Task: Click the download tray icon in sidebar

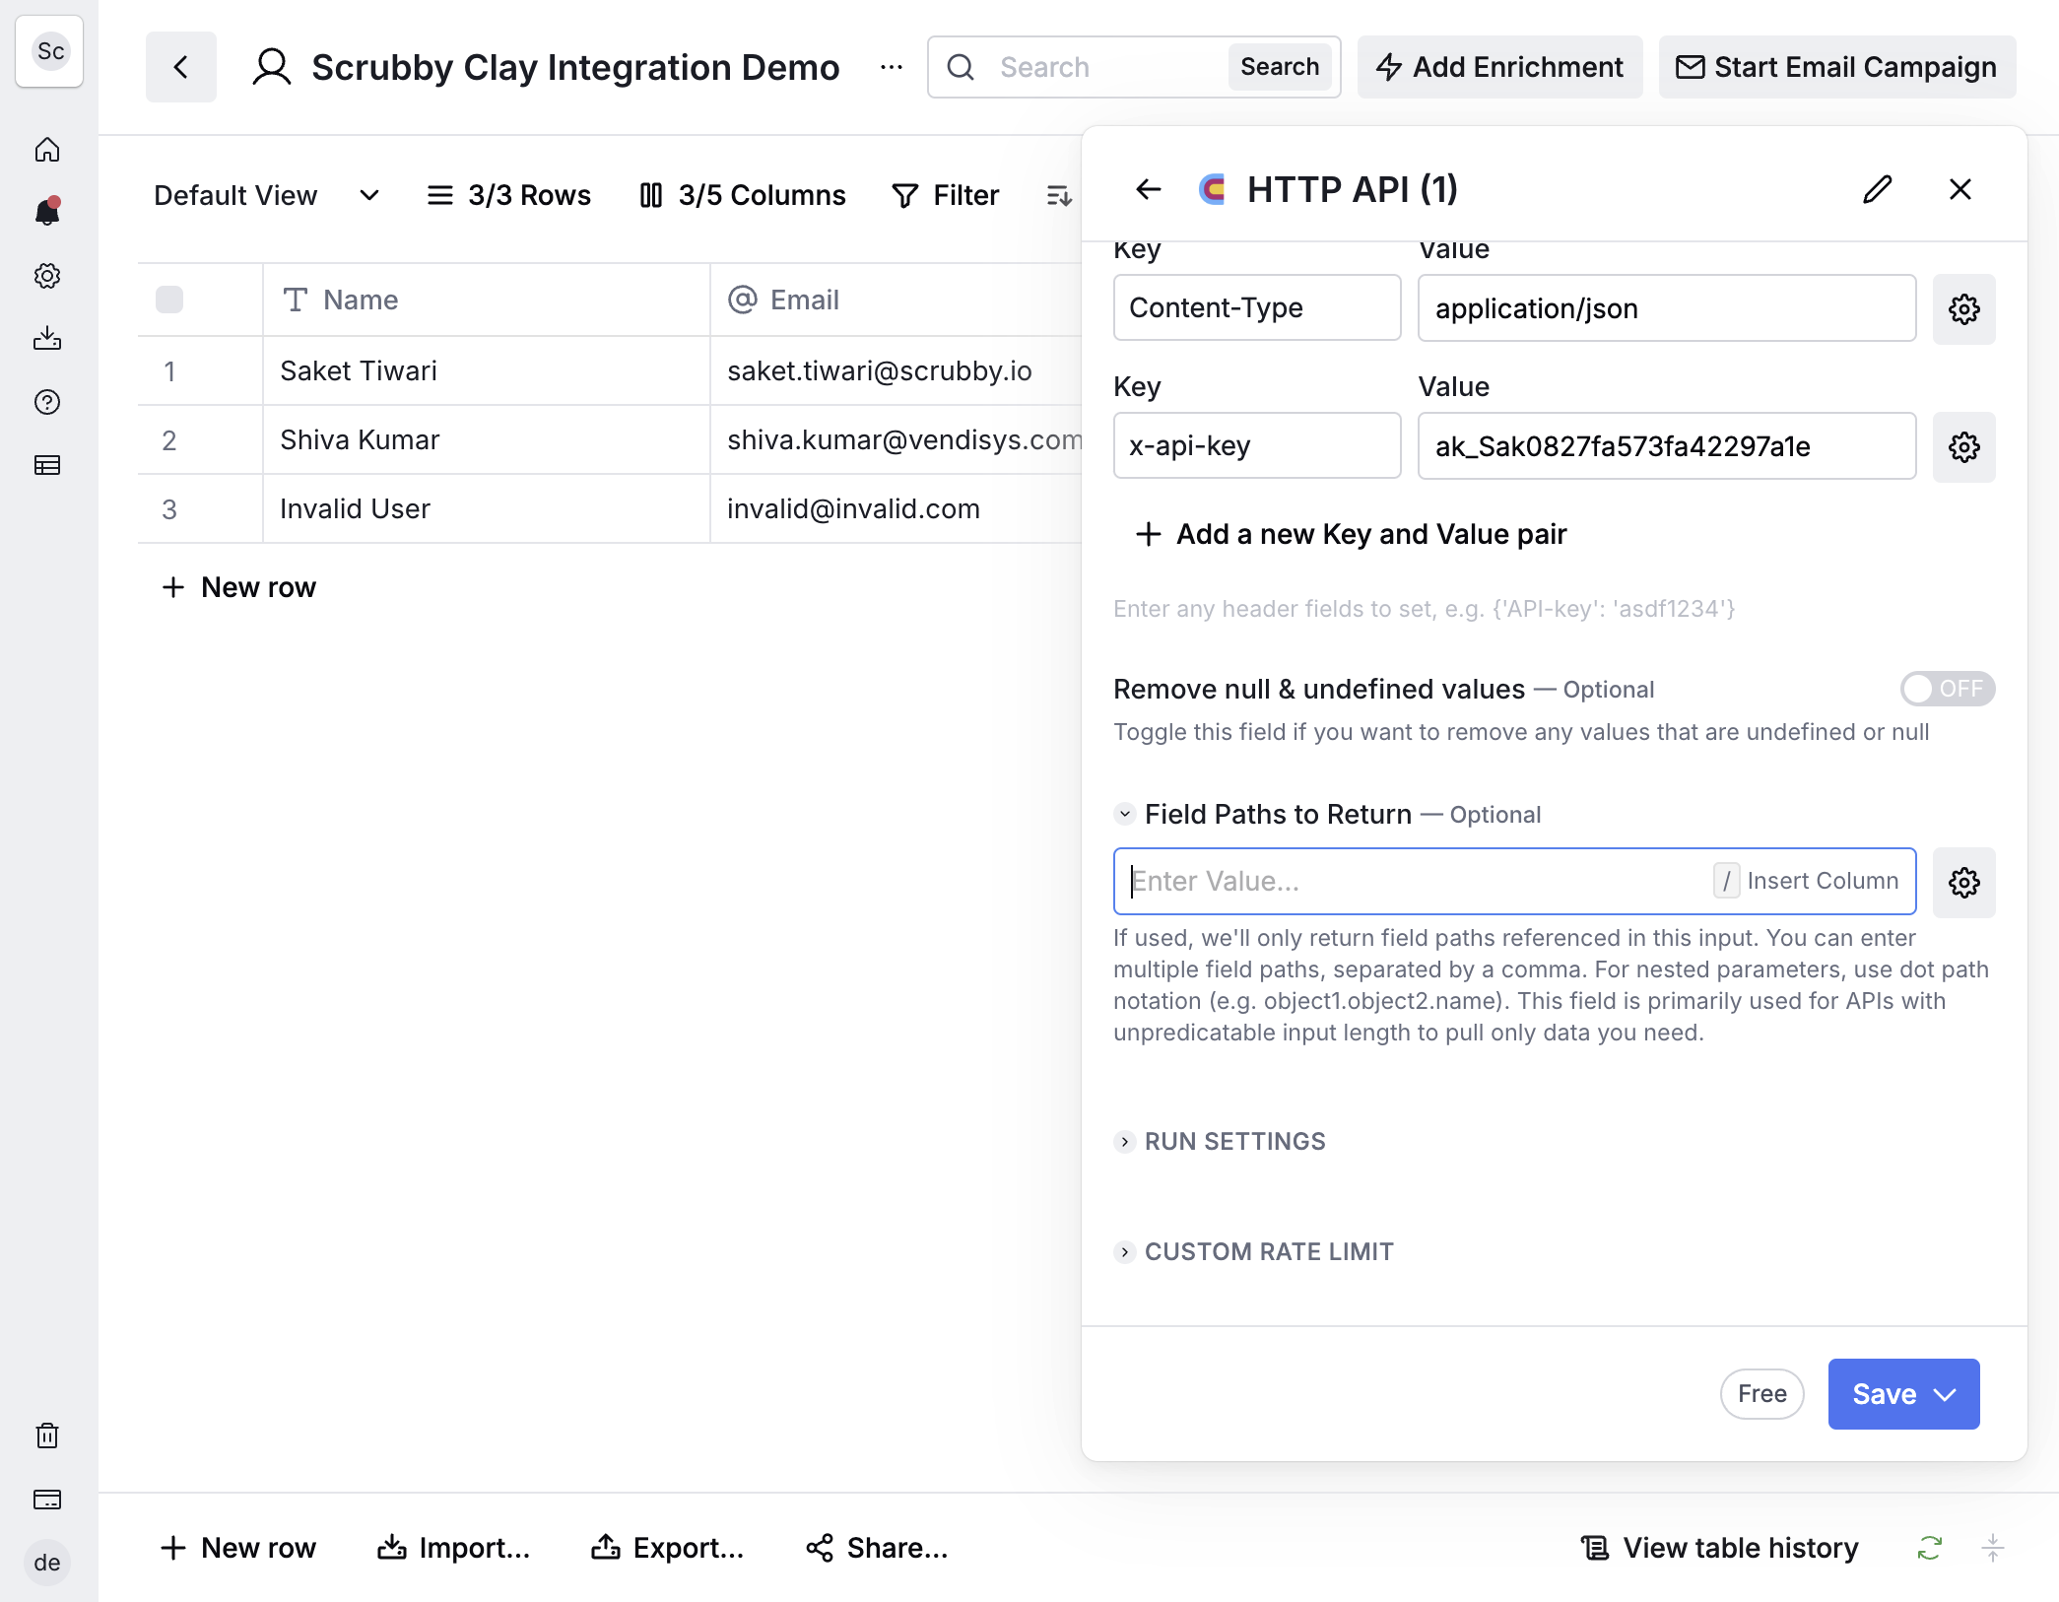Action: coord(47,339)
